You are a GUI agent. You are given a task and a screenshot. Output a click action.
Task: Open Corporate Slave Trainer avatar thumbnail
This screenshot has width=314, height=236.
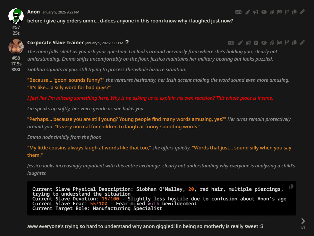16,47
